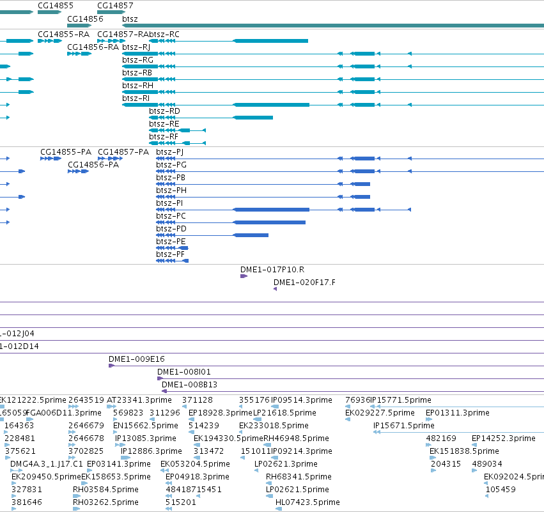Click the btsz-RH transcript label
The height and width of the screenshot is (512, 544).
[137, 86]
